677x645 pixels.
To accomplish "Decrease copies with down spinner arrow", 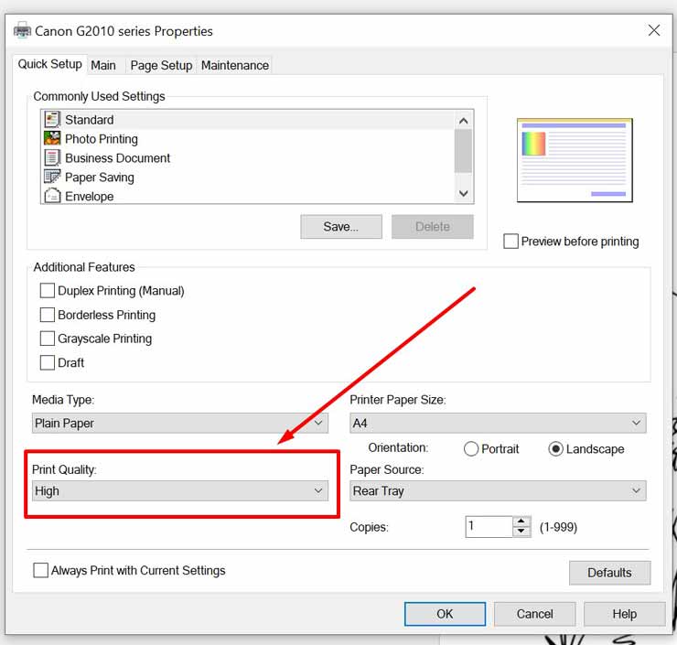I will [521, 532].
